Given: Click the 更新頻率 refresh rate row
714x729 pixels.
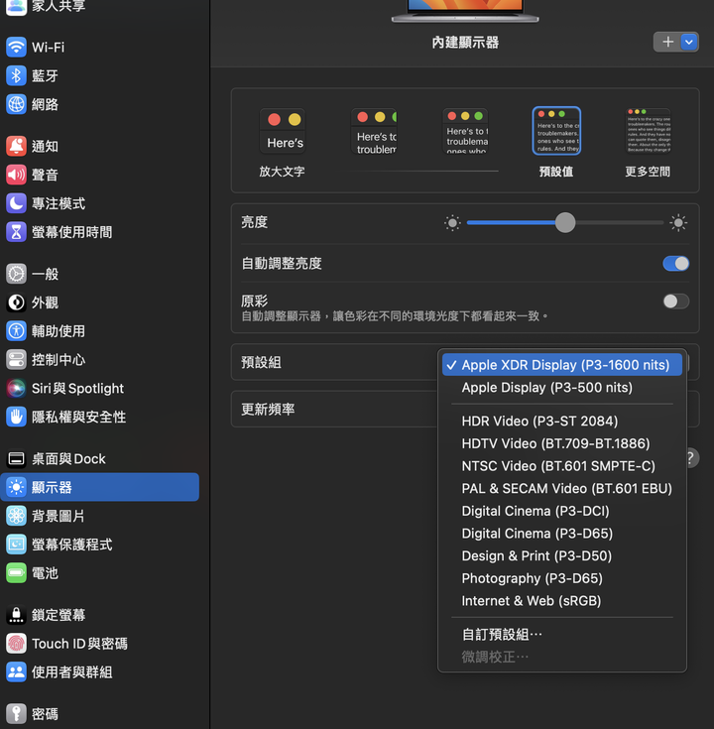Looking at the screenshot, I should pyautogui.click(x=465, y=409).
